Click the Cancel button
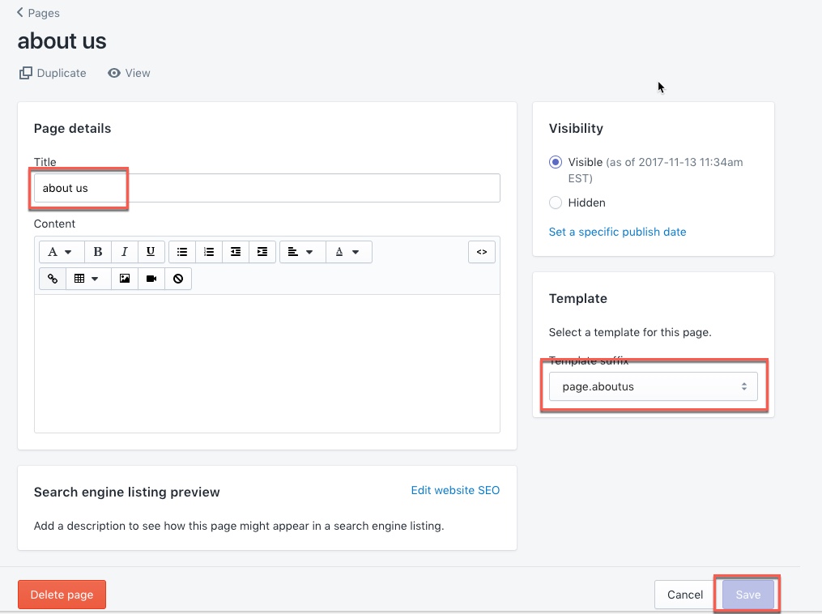The width and height of the screenshot is (822, 614). 684,595
